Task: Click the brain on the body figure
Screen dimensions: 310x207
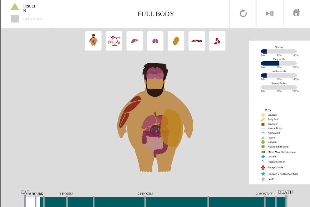Action: click(x=155, y=73)
